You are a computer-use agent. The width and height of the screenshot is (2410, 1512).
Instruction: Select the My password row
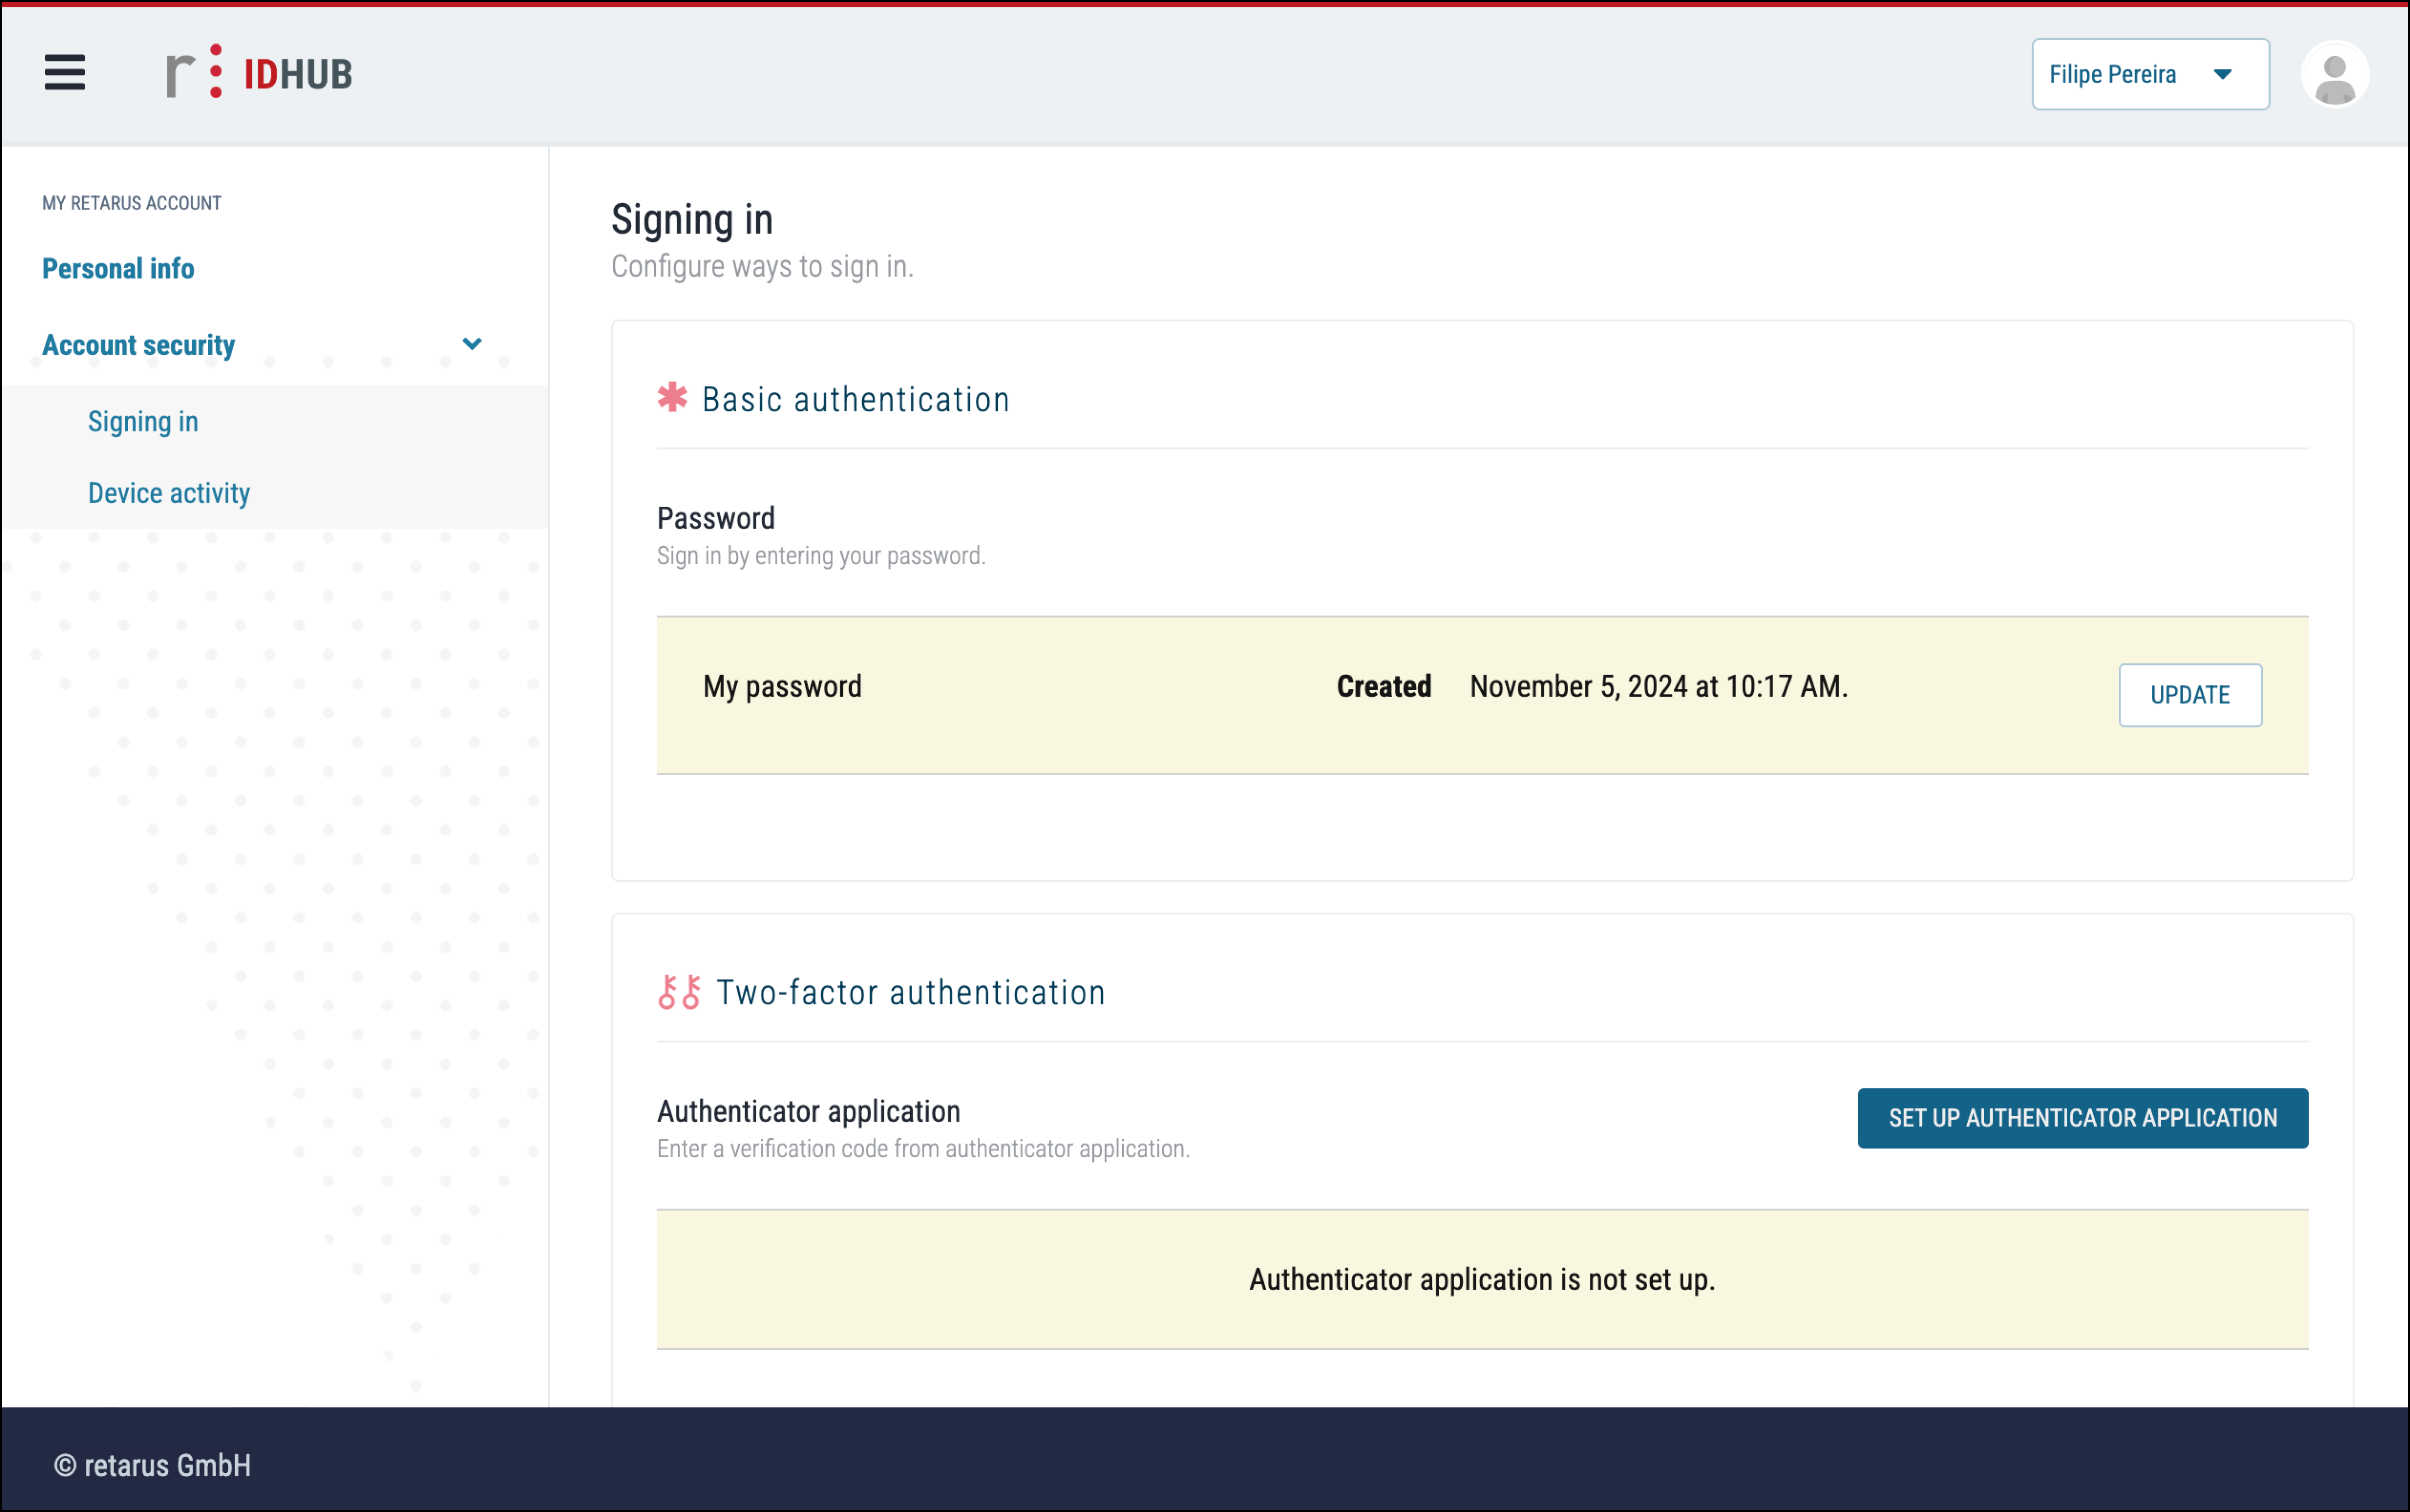(x=783, y=687)
